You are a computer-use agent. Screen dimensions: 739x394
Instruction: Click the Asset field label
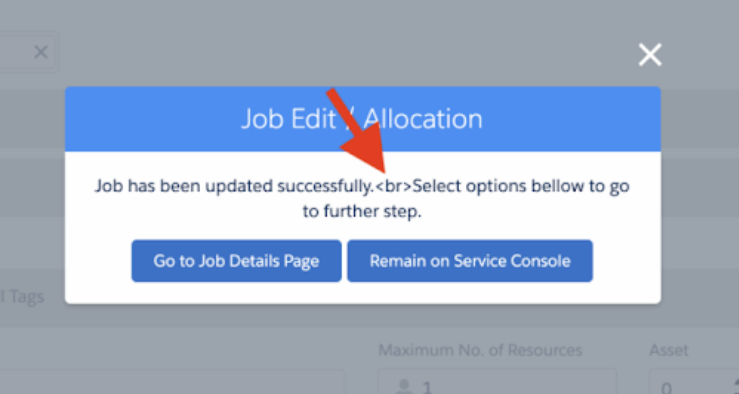669,351
